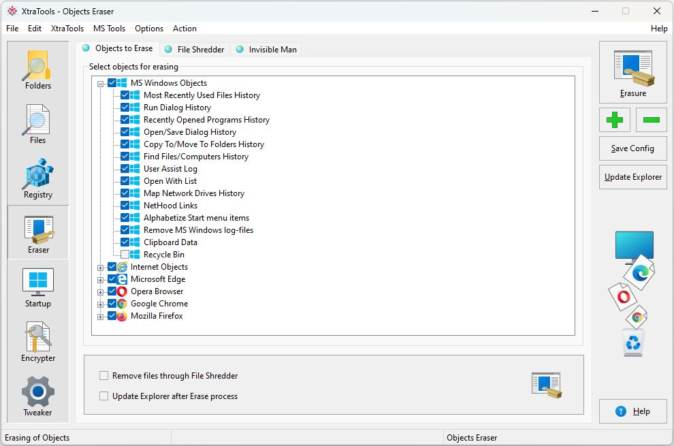
Task: Check Remove files through File Shredder
Action: click(104, 376)
